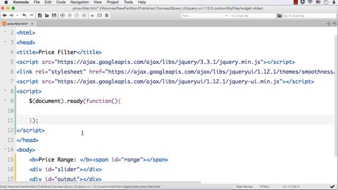Collapse the fold at line 9 function
Viewport: 338px width, 190px height.
5,100
